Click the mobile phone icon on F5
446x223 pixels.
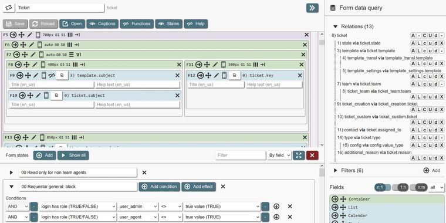[x=38, y=35]
